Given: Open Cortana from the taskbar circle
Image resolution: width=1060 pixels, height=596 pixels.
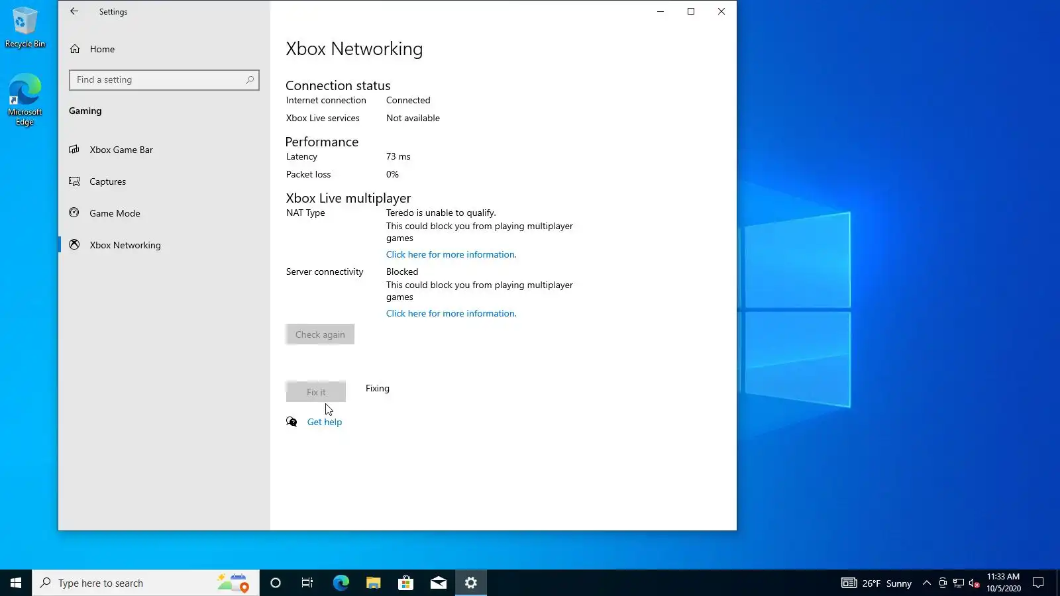Looking at the screenshot, I should pos(276,583).
